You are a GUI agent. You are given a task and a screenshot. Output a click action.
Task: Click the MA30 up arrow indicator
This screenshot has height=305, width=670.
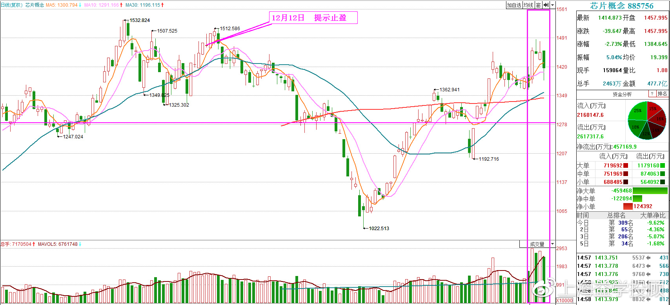click(162, 5)
